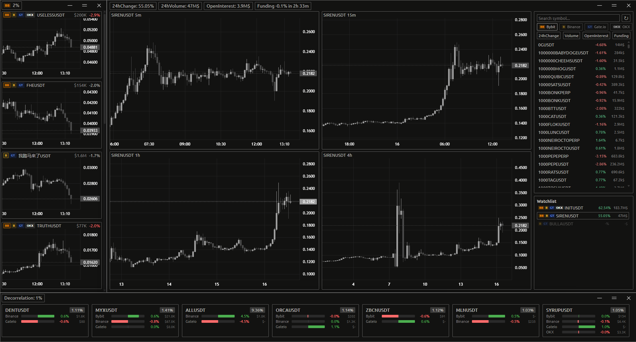Open the BB 2% threshold selector
Screen dimensions: 636x342
click(x=12, y=6)
